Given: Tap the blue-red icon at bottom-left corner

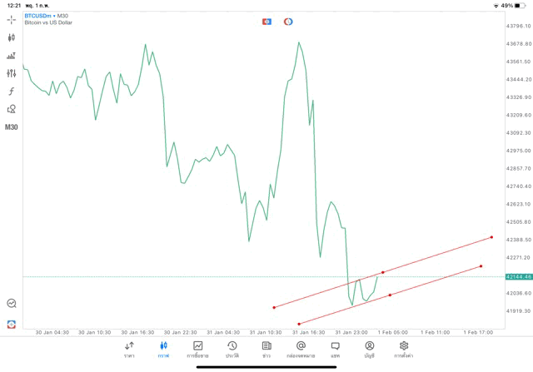Looking at the screenshot, I should (12, 324).
